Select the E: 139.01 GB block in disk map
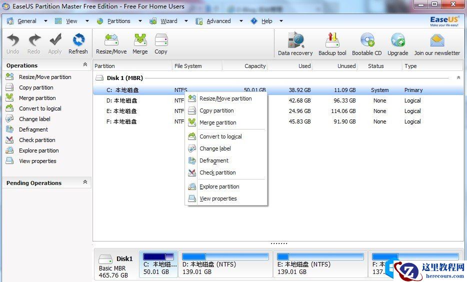Viewport: 467px width, 282px height. pos(320,264)
